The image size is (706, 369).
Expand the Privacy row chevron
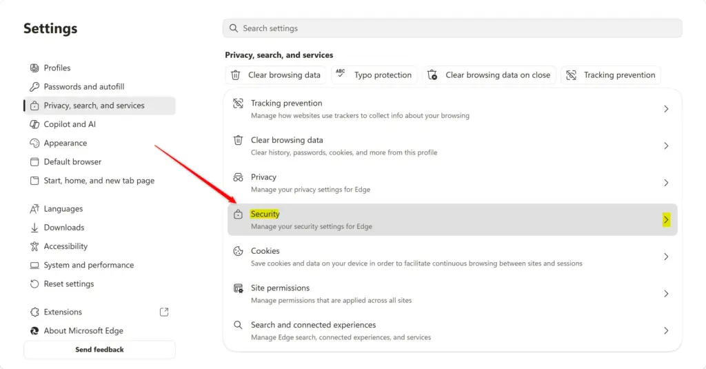666,183
